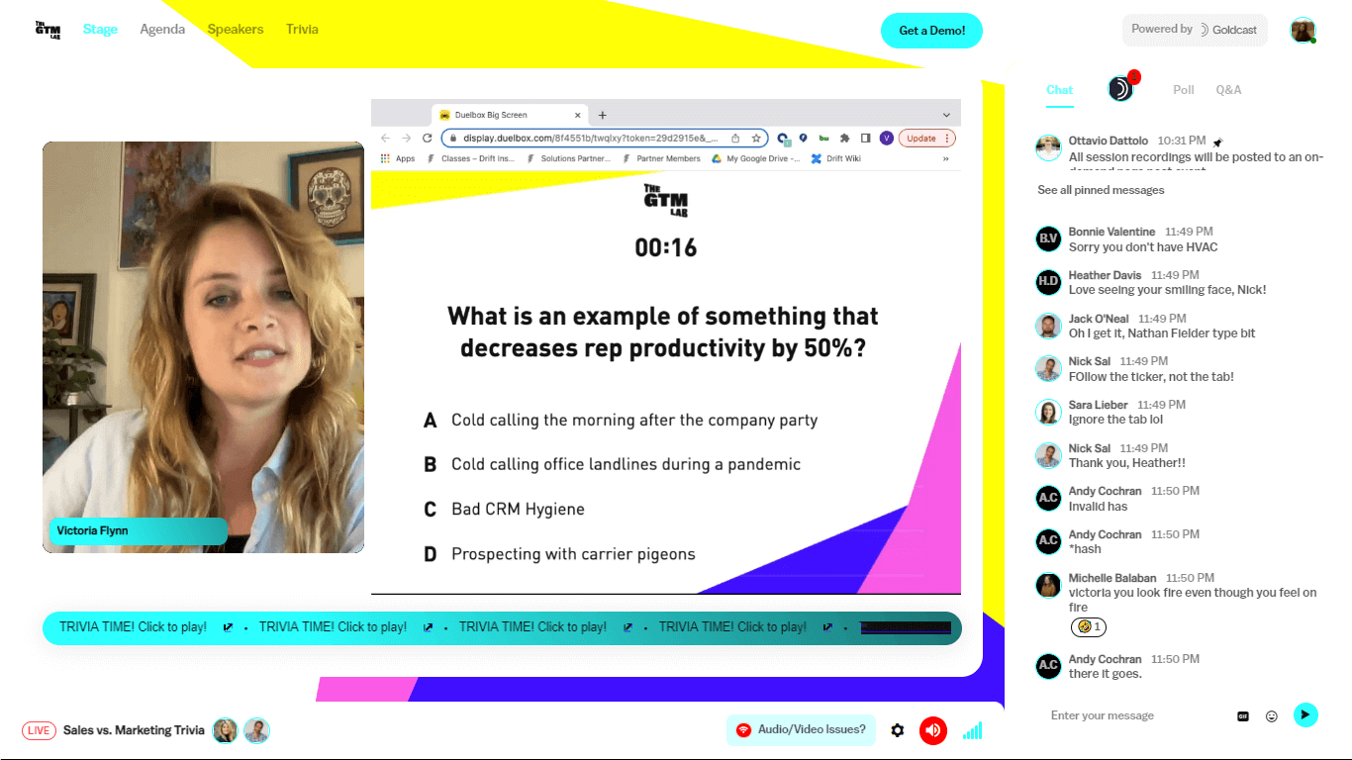
Task: Expand the bookmarks overflow chevrons
Action: tap(946, 158)
